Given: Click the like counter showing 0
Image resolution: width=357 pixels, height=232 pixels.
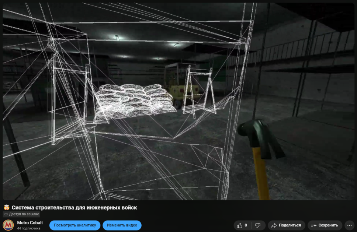Looking at the screenshot, I should (246, 225).
